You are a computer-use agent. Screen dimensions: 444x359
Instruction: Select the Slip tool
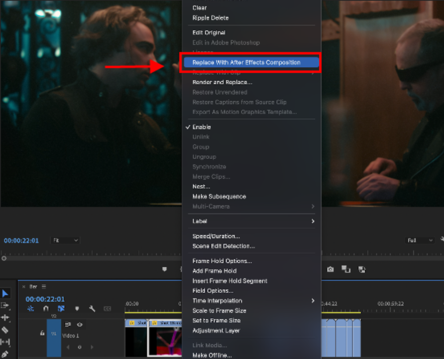tap(5, 342)
